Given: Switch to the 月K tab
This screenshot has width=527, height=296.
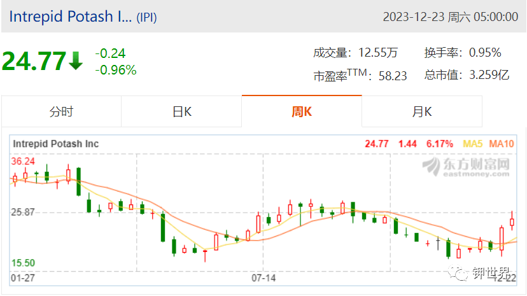Looking at the screenshot, I should click(x=422, y=111).
